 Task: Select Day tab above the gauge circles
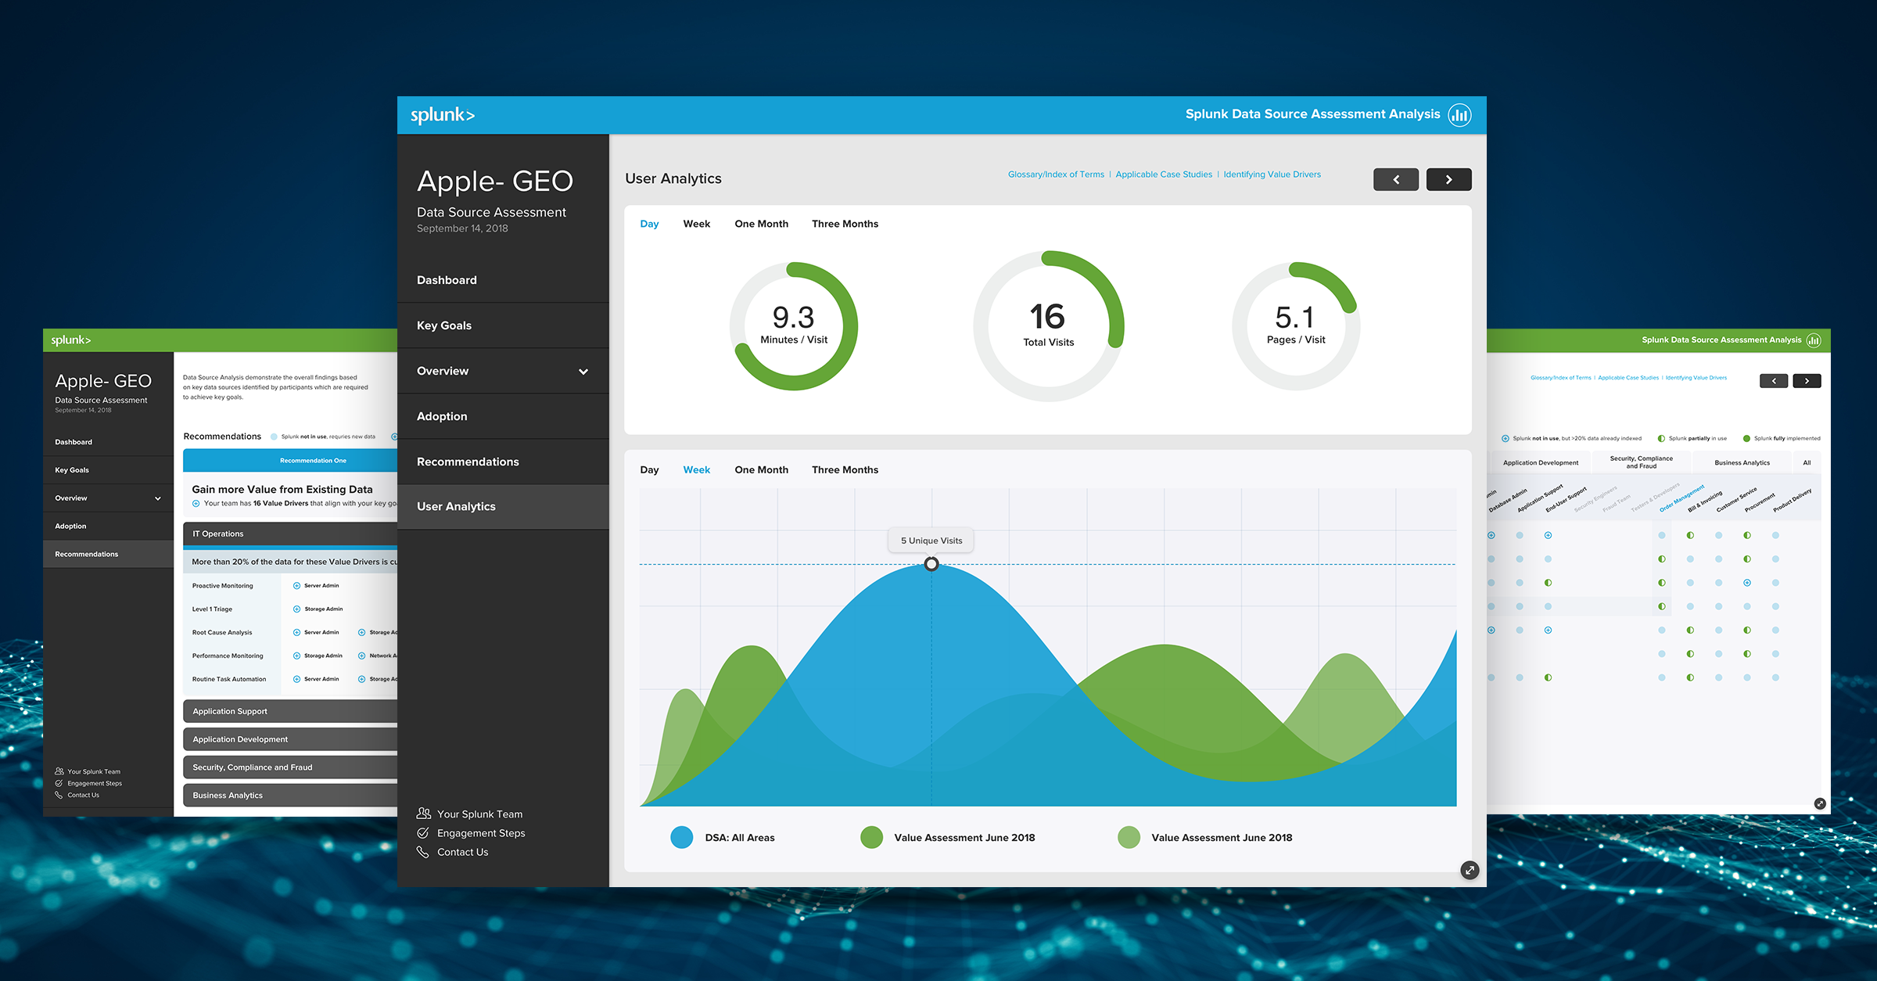coord(649,224)
